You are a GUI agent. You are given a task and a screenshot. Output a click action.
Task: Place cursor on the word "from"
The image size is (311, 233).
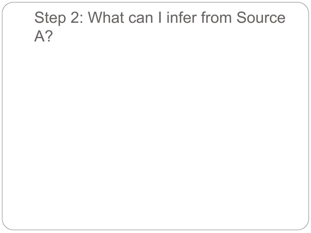[x=215, y=19]
